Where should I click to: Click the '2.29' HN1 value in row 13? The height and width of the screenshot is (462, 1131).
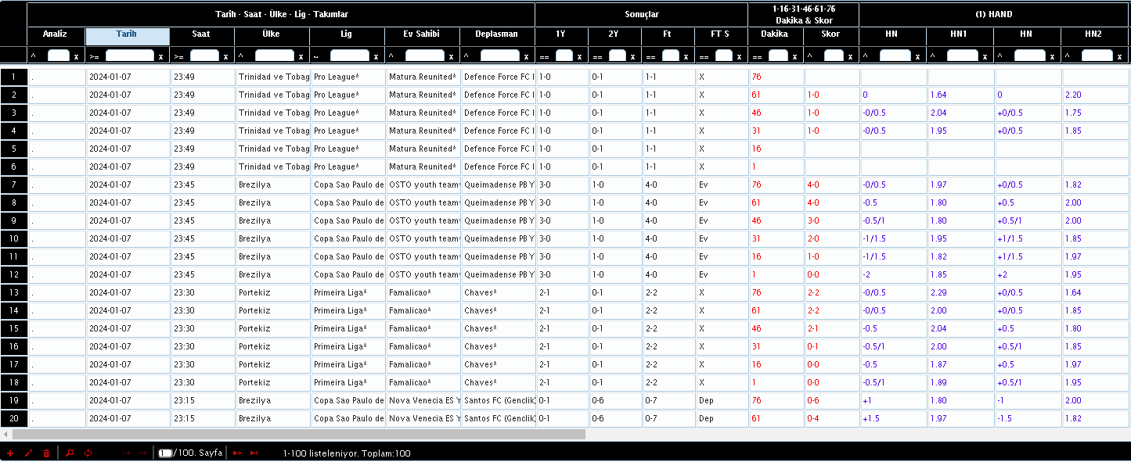938,292
